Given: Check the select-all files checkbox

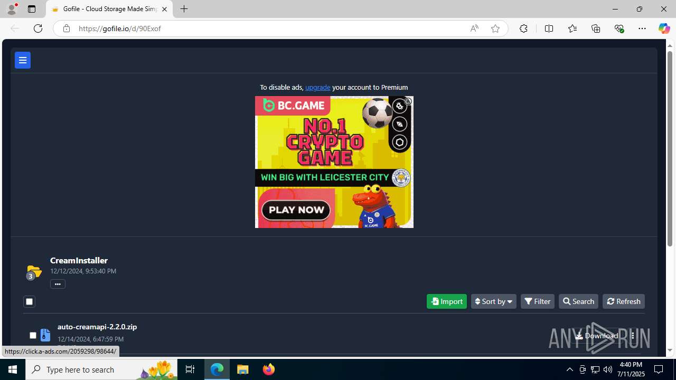Looking at the screenshot, I should [x=29, y=302].
